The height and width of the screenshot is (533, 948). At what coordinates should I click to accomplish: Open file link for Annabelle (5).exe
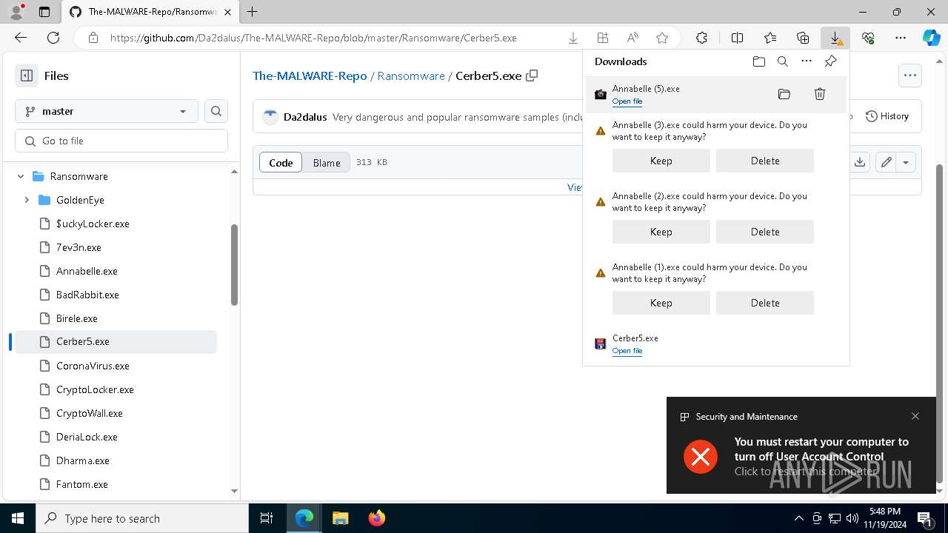(627, 101)
